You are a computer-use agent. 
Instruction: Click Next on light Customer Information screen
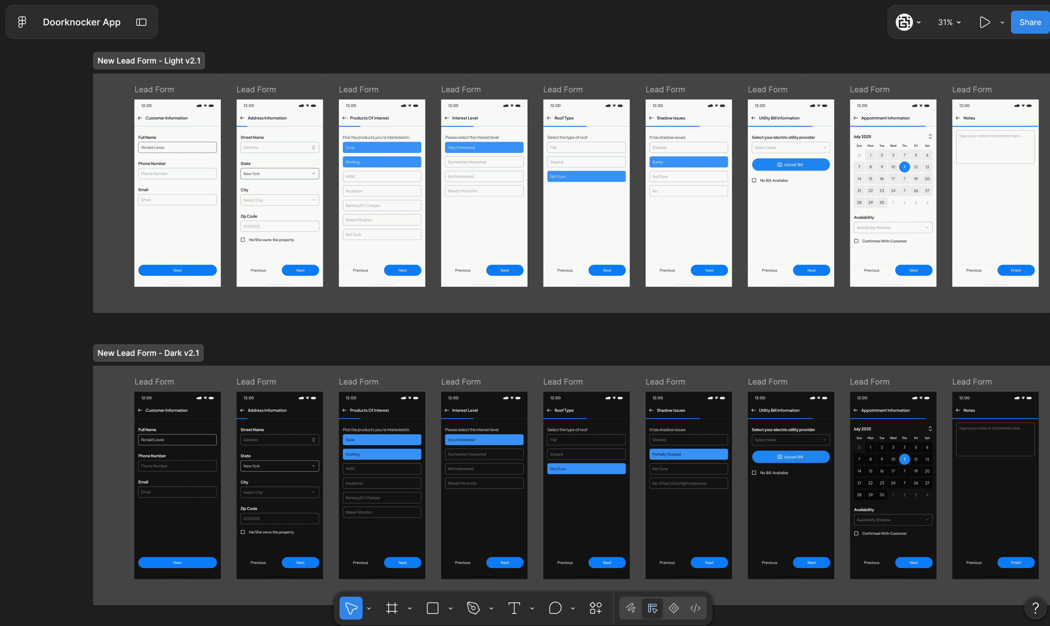click(177, 270)
